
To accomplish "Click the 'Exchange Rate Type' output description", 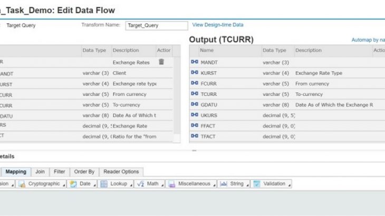I will click(319, 73).
